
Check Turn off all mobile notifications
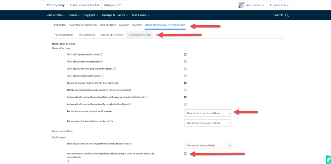click(185, 76)
